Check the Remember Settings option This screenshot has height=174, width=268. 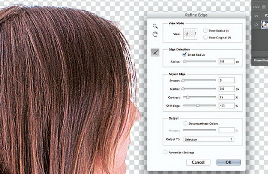click(165, 152)
